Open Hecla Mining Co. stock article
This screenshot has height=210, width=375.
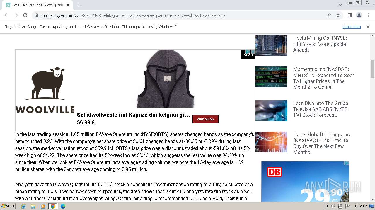coord(320,44)
